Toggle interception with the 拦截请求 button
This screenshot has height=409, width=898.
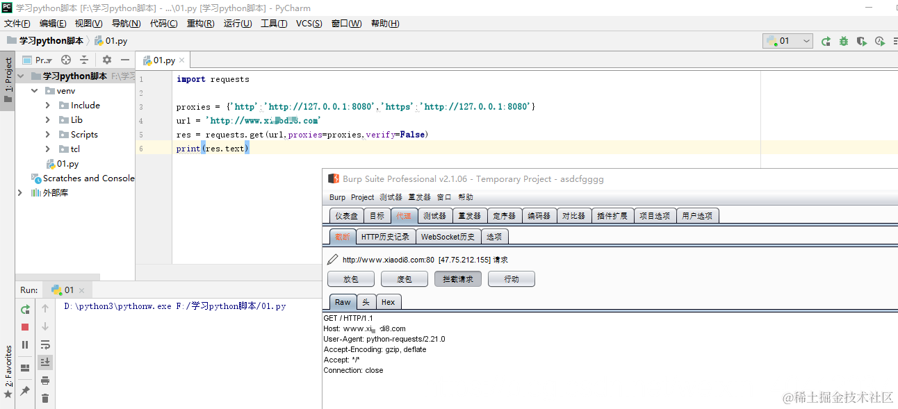[458, 279]
